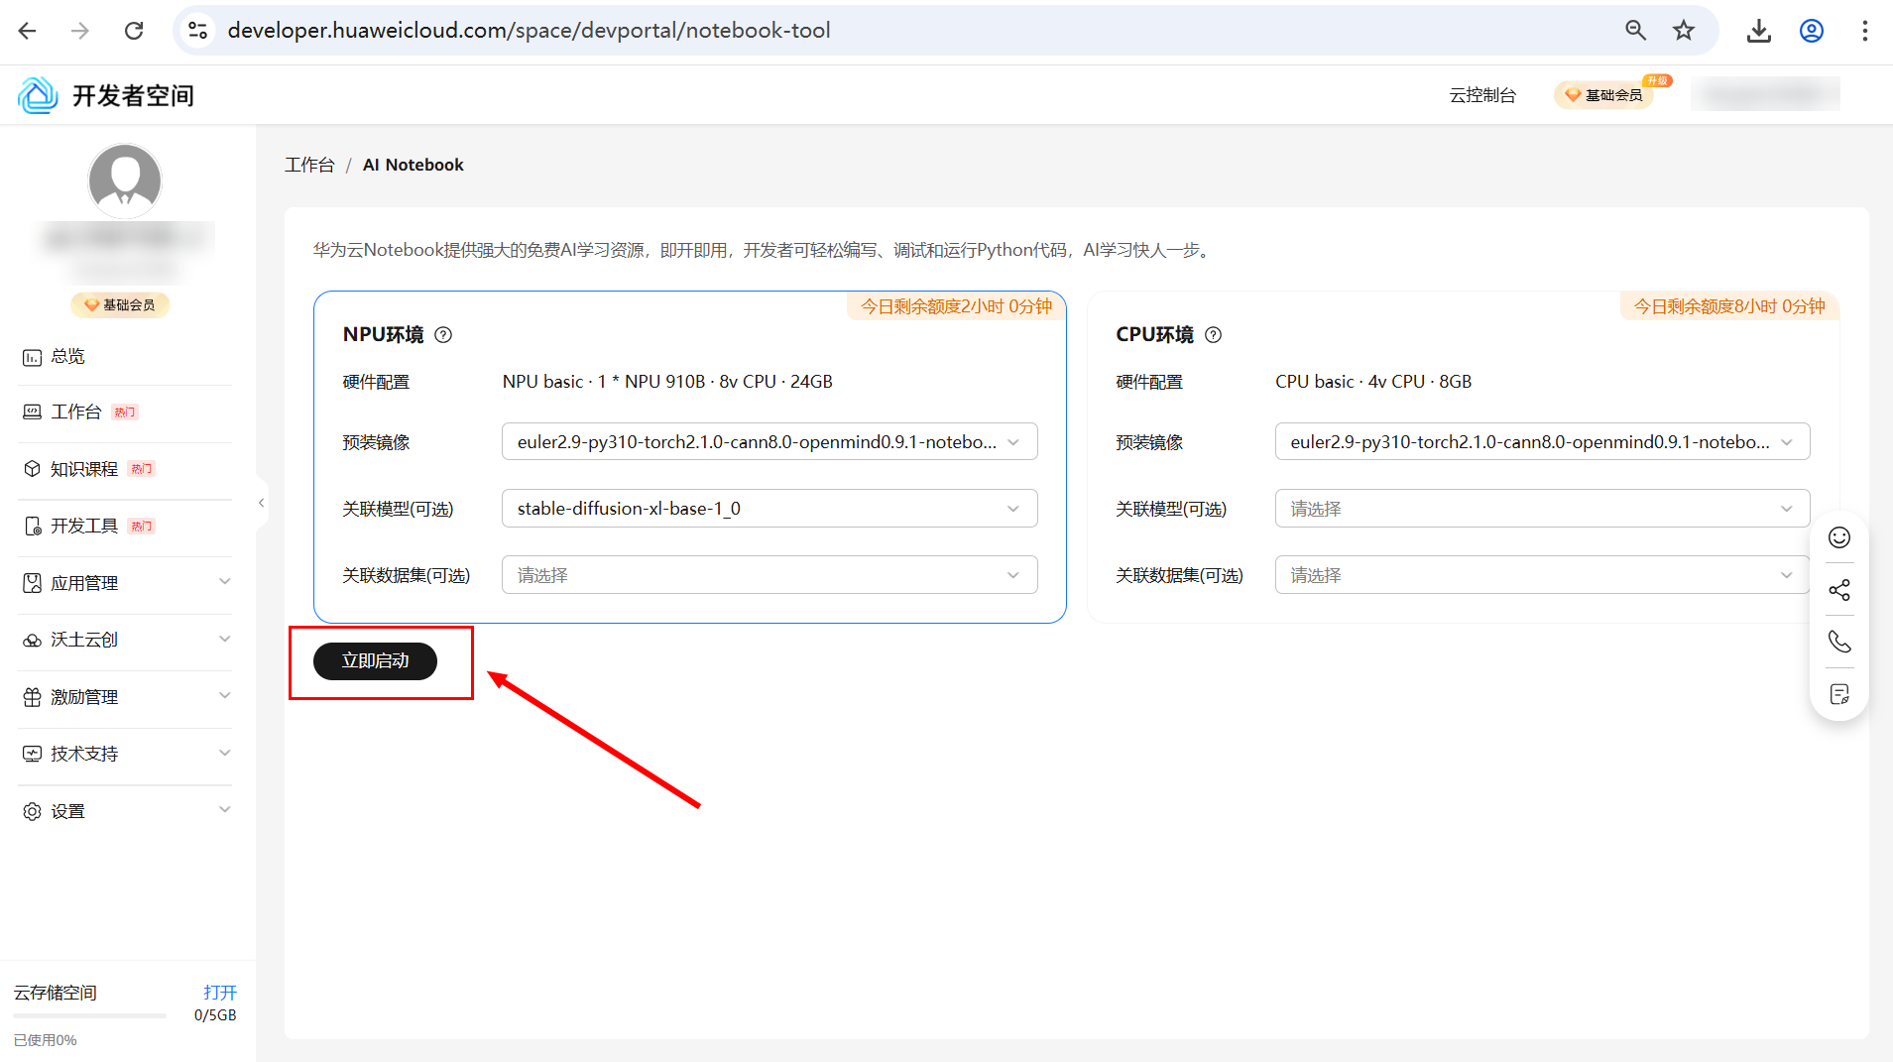Expand the 应用管理 chevron
The height and width of the screenshot is (1062, 1893).
225,582
